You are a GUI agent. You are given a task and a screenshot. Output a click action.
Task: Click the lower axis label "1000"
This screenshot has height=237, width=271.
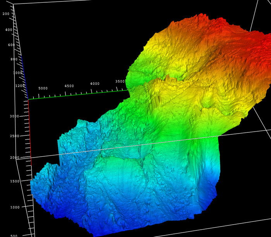click(15, 207)
